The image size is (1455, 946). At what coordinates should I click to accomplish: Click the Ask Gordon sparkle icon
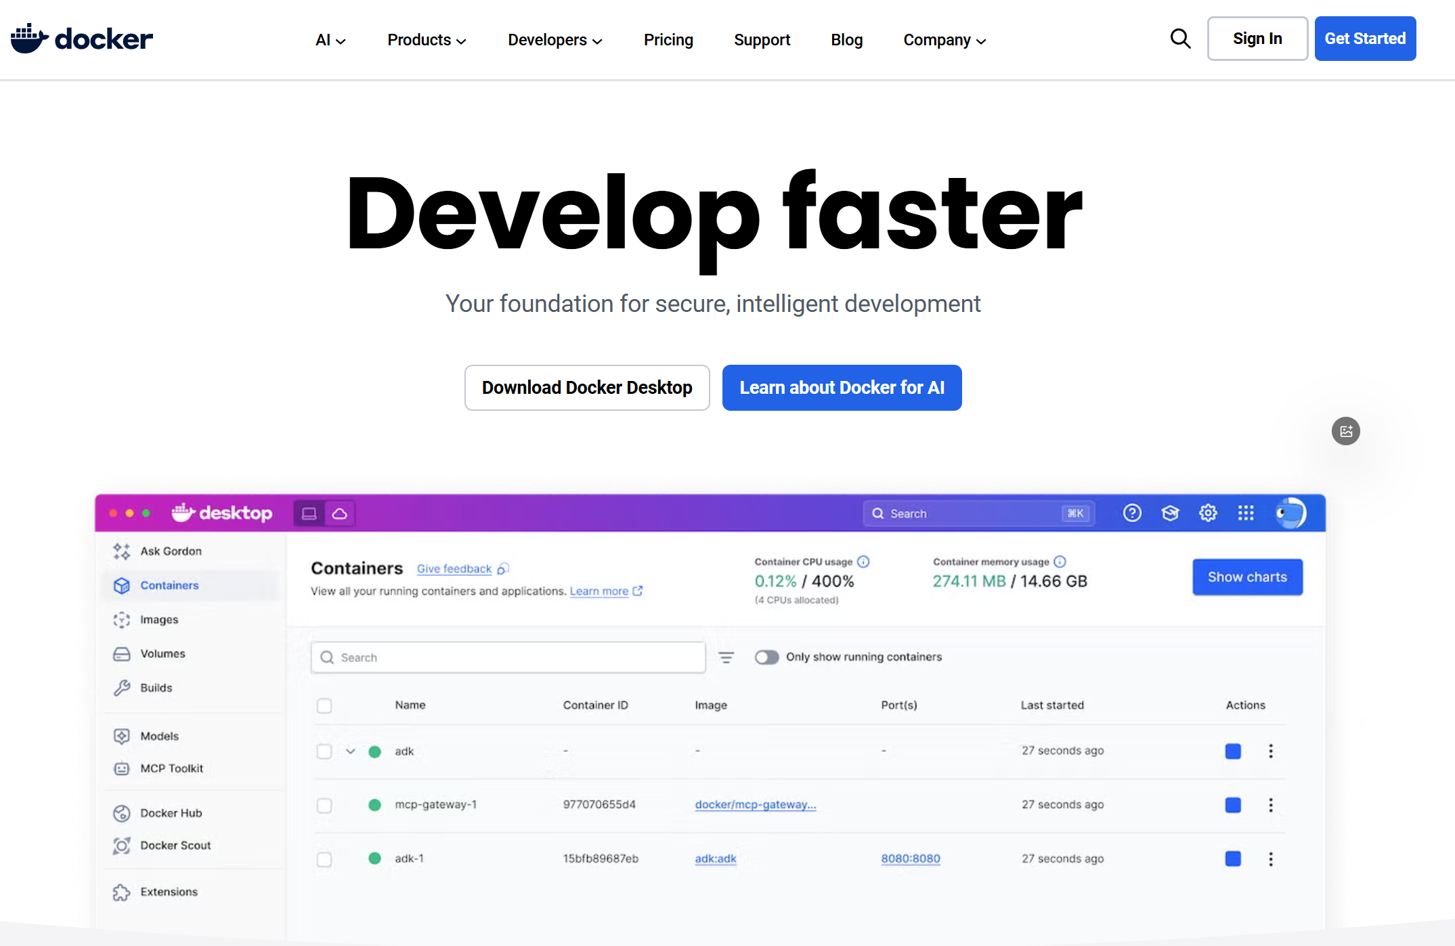122,551
